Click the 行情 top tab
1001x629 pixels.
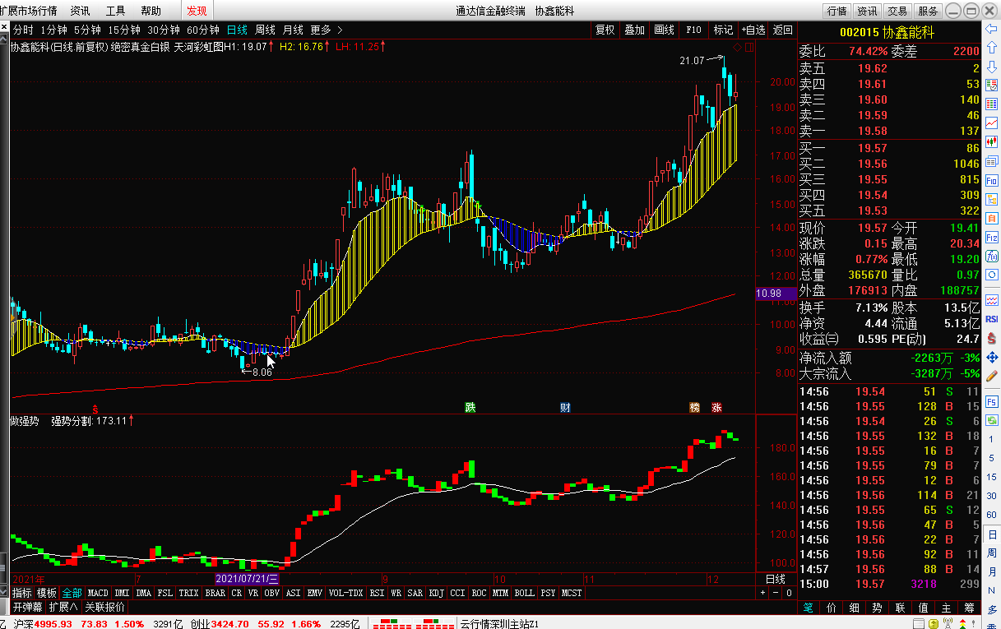point(837,11)
